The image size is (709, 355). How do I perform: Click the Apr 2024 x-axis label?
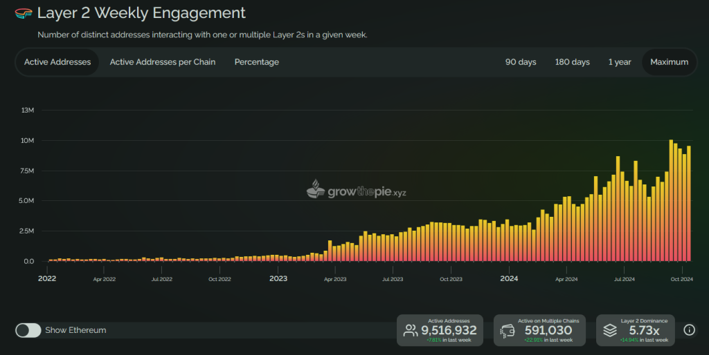point(566,279)
